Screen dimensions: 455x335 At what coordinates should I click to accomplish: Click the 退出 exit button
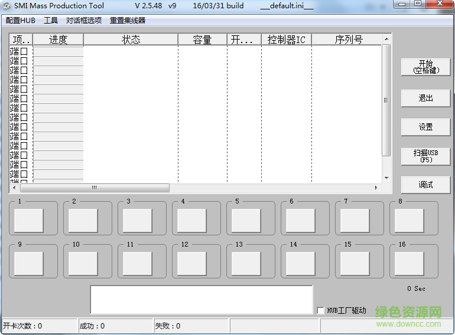[x=425, y=98]
